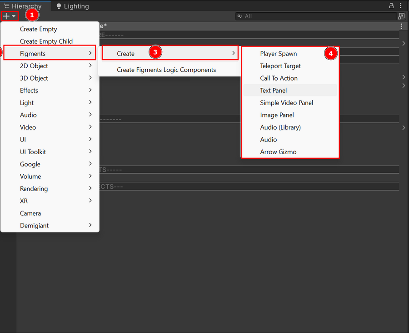Click the All search field
409x333 pixels.
coord(316,16)
